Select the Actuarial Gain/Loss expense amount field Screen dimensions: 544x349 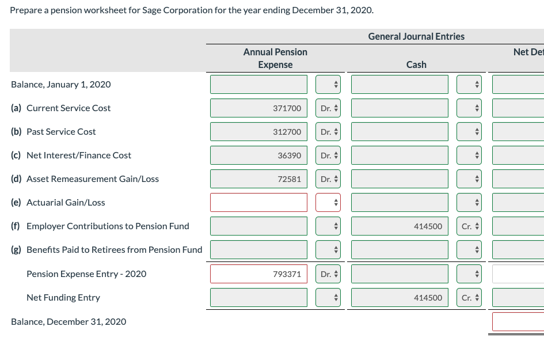[x=258, y=202]
